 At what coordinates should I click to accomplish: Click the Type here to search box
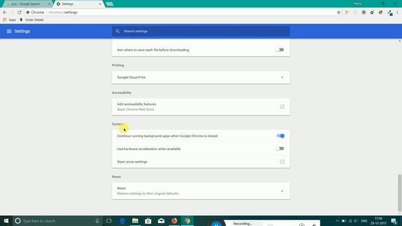click(x=57, y=221)
